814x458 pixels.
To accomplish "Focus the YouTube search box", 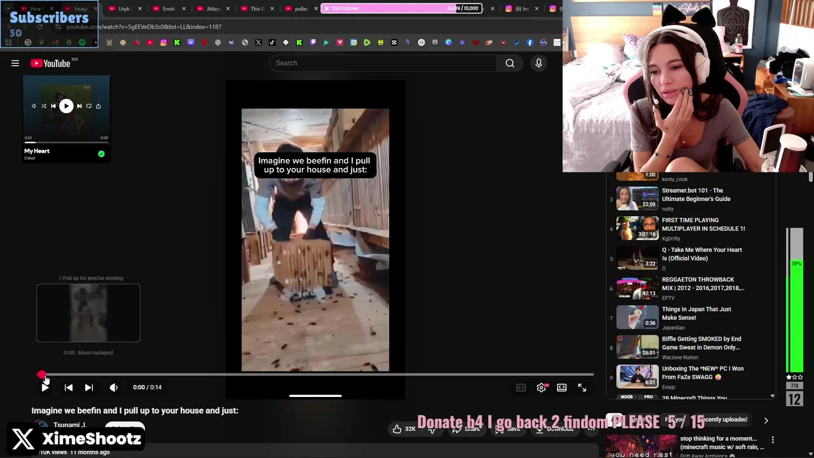I will (x=383, y=63).
